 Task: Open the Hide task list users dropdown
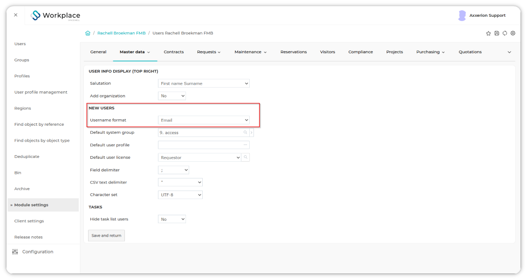172,219
